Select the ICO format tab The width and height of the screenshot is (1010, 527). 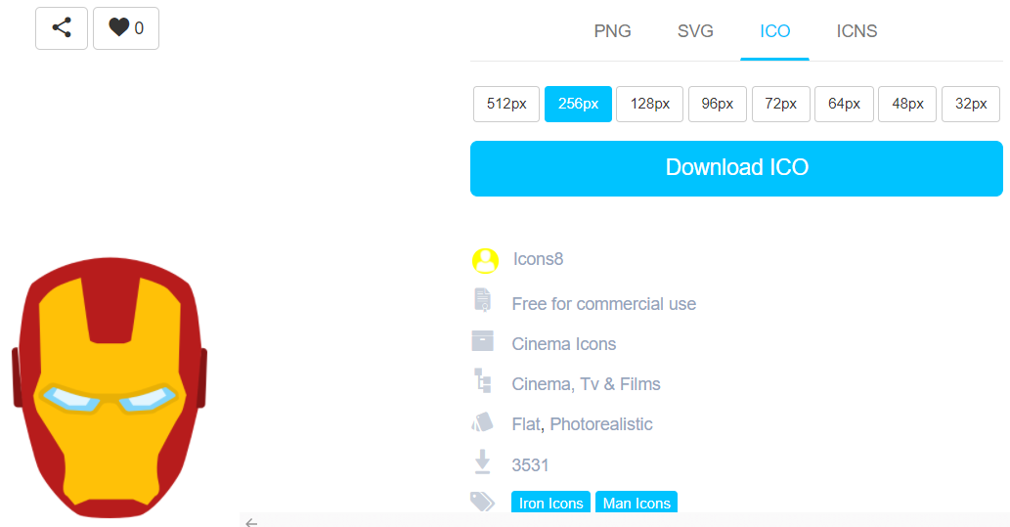pyautogui.click(x=774, y=31)
